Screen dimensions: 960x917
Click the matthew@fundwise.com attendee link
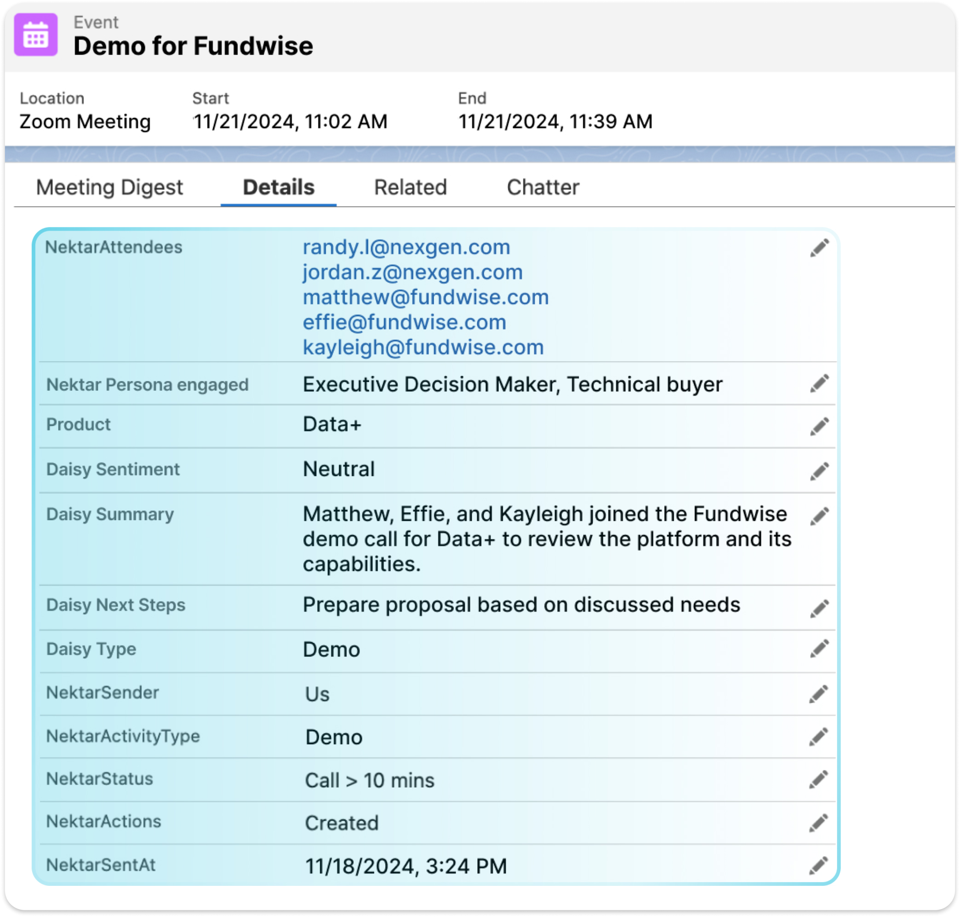tap(426, 297)
